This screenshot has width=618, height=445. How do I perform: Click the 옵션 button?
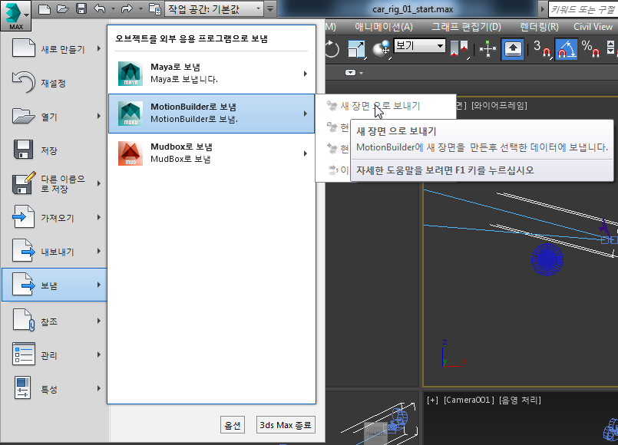tap(233, 425)
